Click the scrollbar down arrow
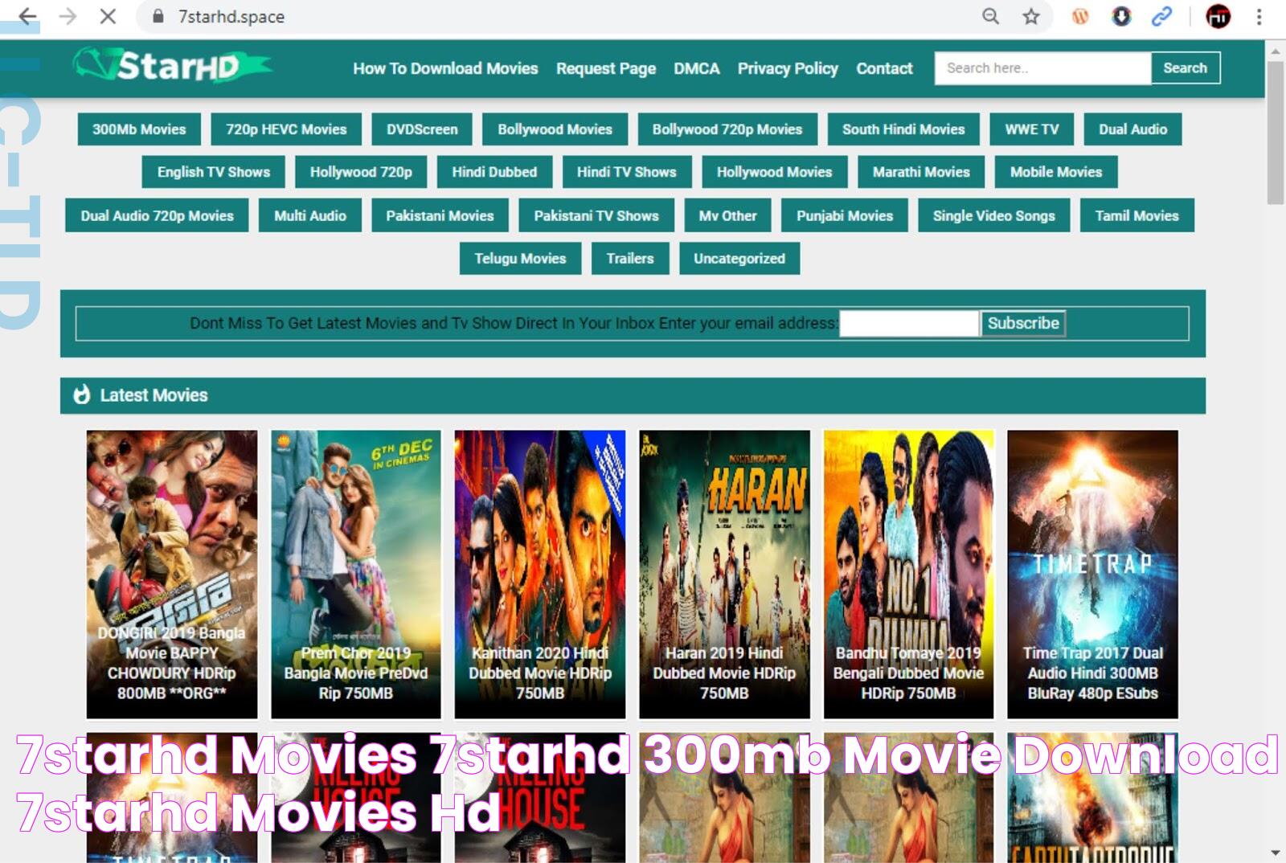 pos(1276,853)
